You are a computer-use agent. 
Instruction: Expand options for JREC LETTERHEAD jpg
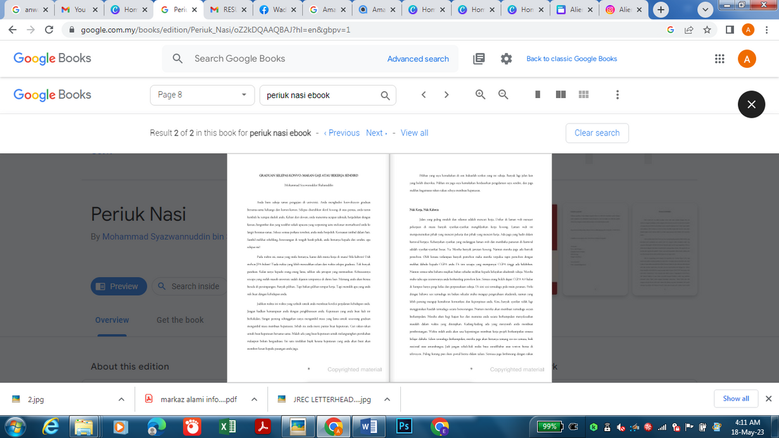tap(387, 399)
